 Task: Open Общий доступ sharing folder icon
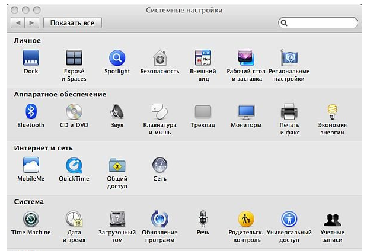117,165
